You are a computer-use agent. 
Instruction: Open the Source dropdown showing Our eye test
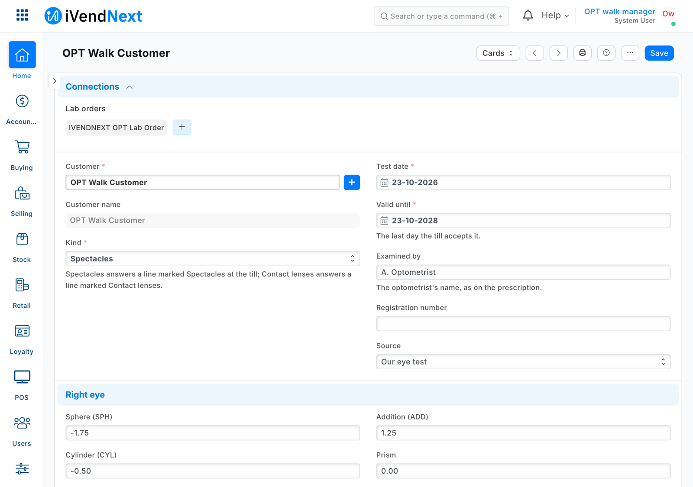point(523,361)
